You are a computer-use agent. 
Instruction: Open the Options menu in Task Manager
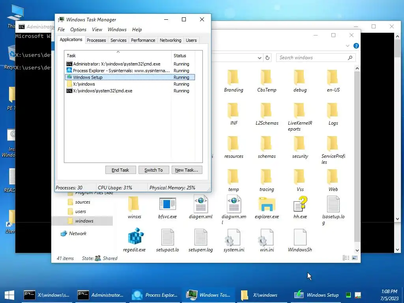(x=79, y=30)
